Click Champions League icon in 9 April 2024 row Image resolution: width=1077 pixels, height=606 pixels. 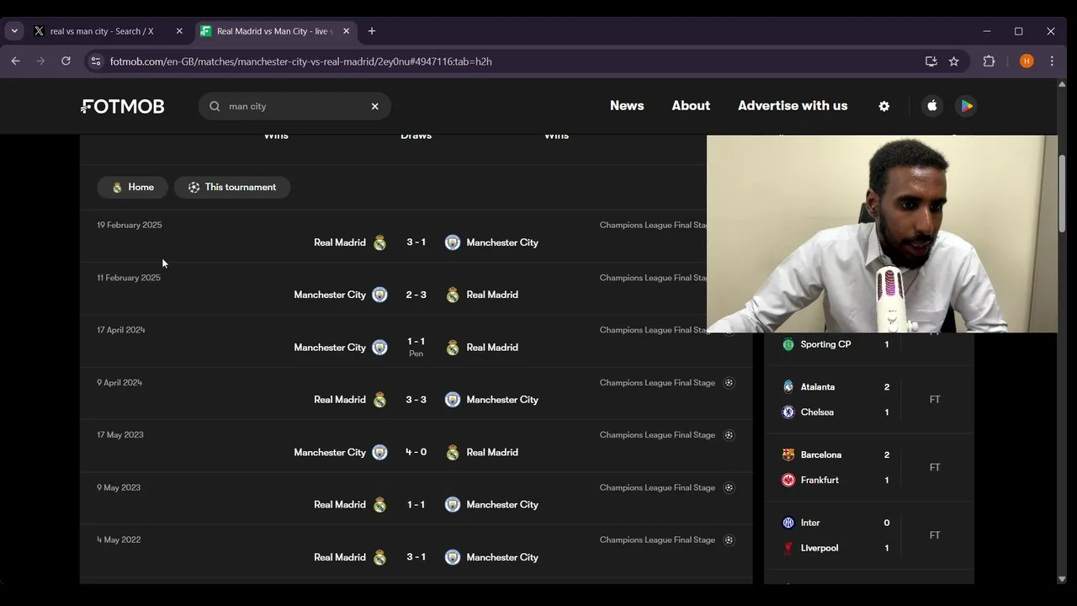tap(729, 383)
